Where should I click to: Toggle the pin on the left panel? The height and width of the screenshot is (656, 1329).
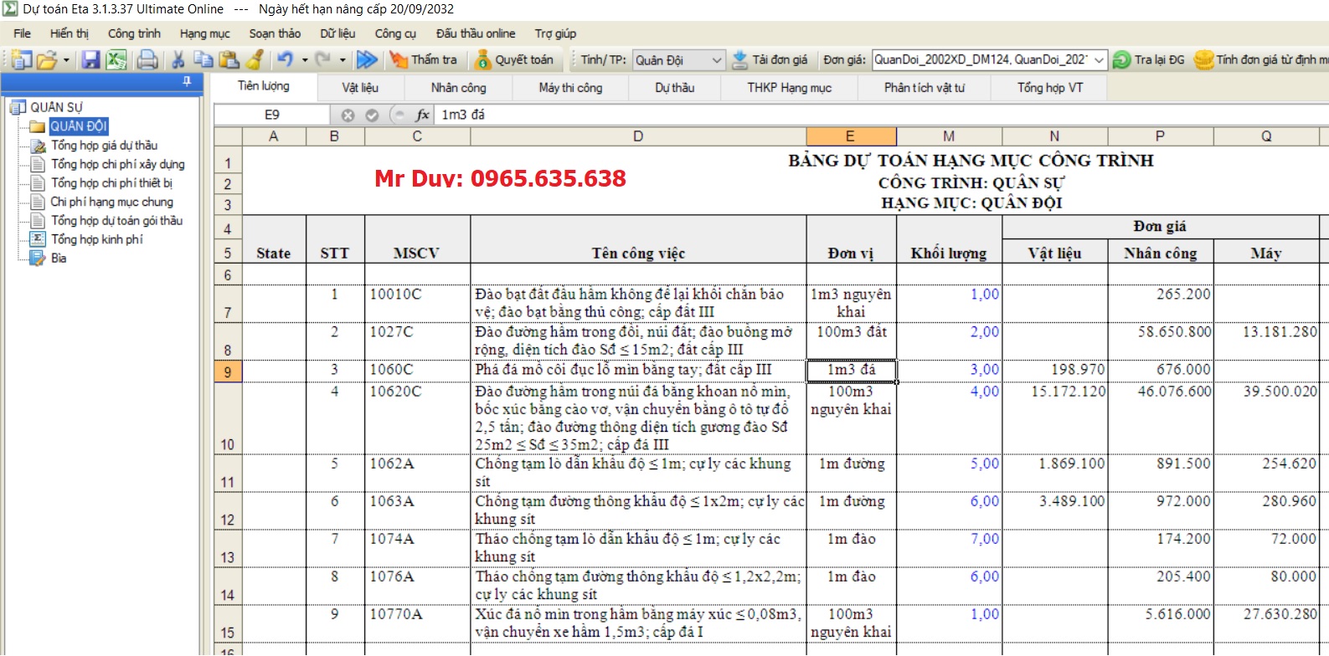[x=187, y=81]
